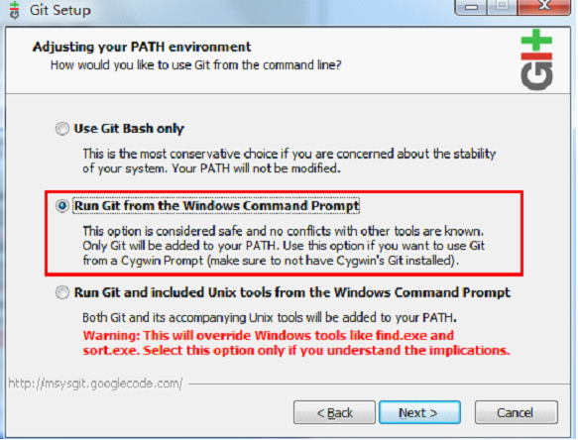Cancel the Git installation
The height and width of the screenshot is (440, 578).
[x=517, y=412]
